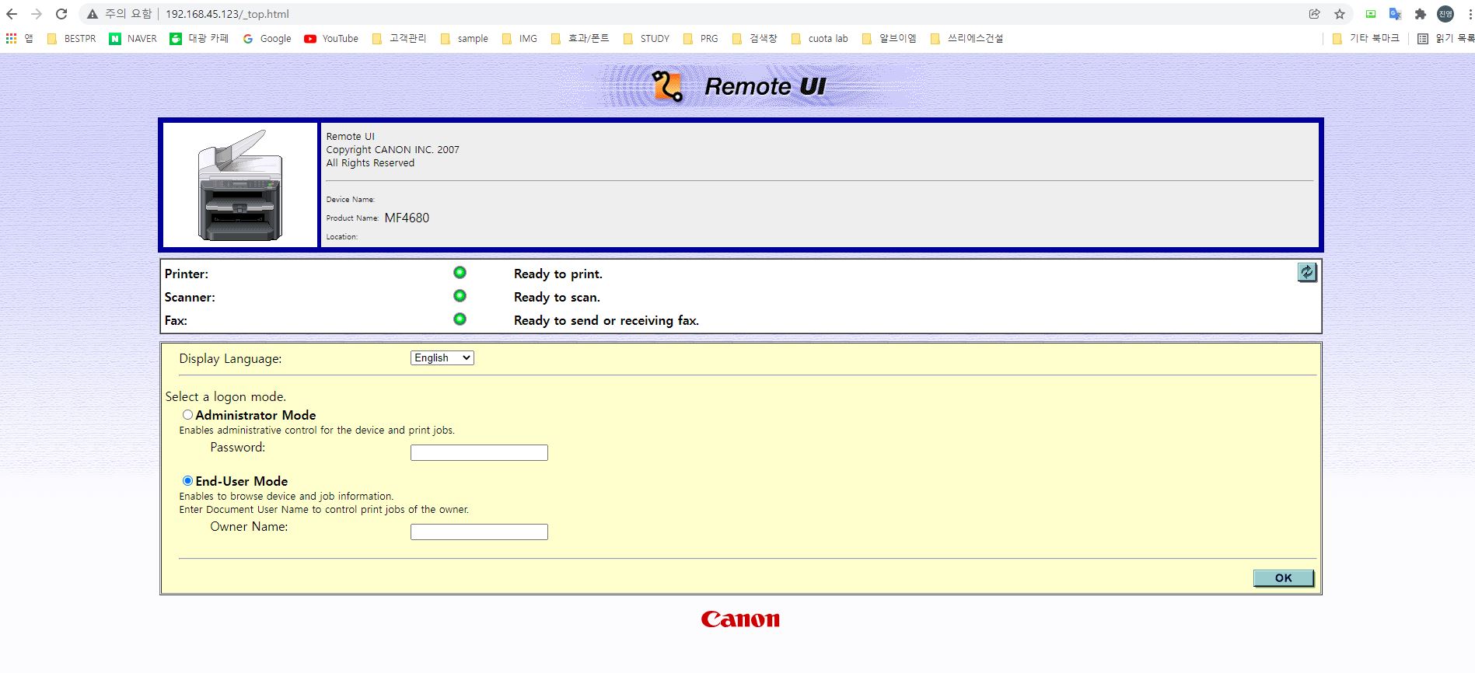1475x673 pixels.
Task: Open the cuota lab bookmark folder
Action: (820, 38)
